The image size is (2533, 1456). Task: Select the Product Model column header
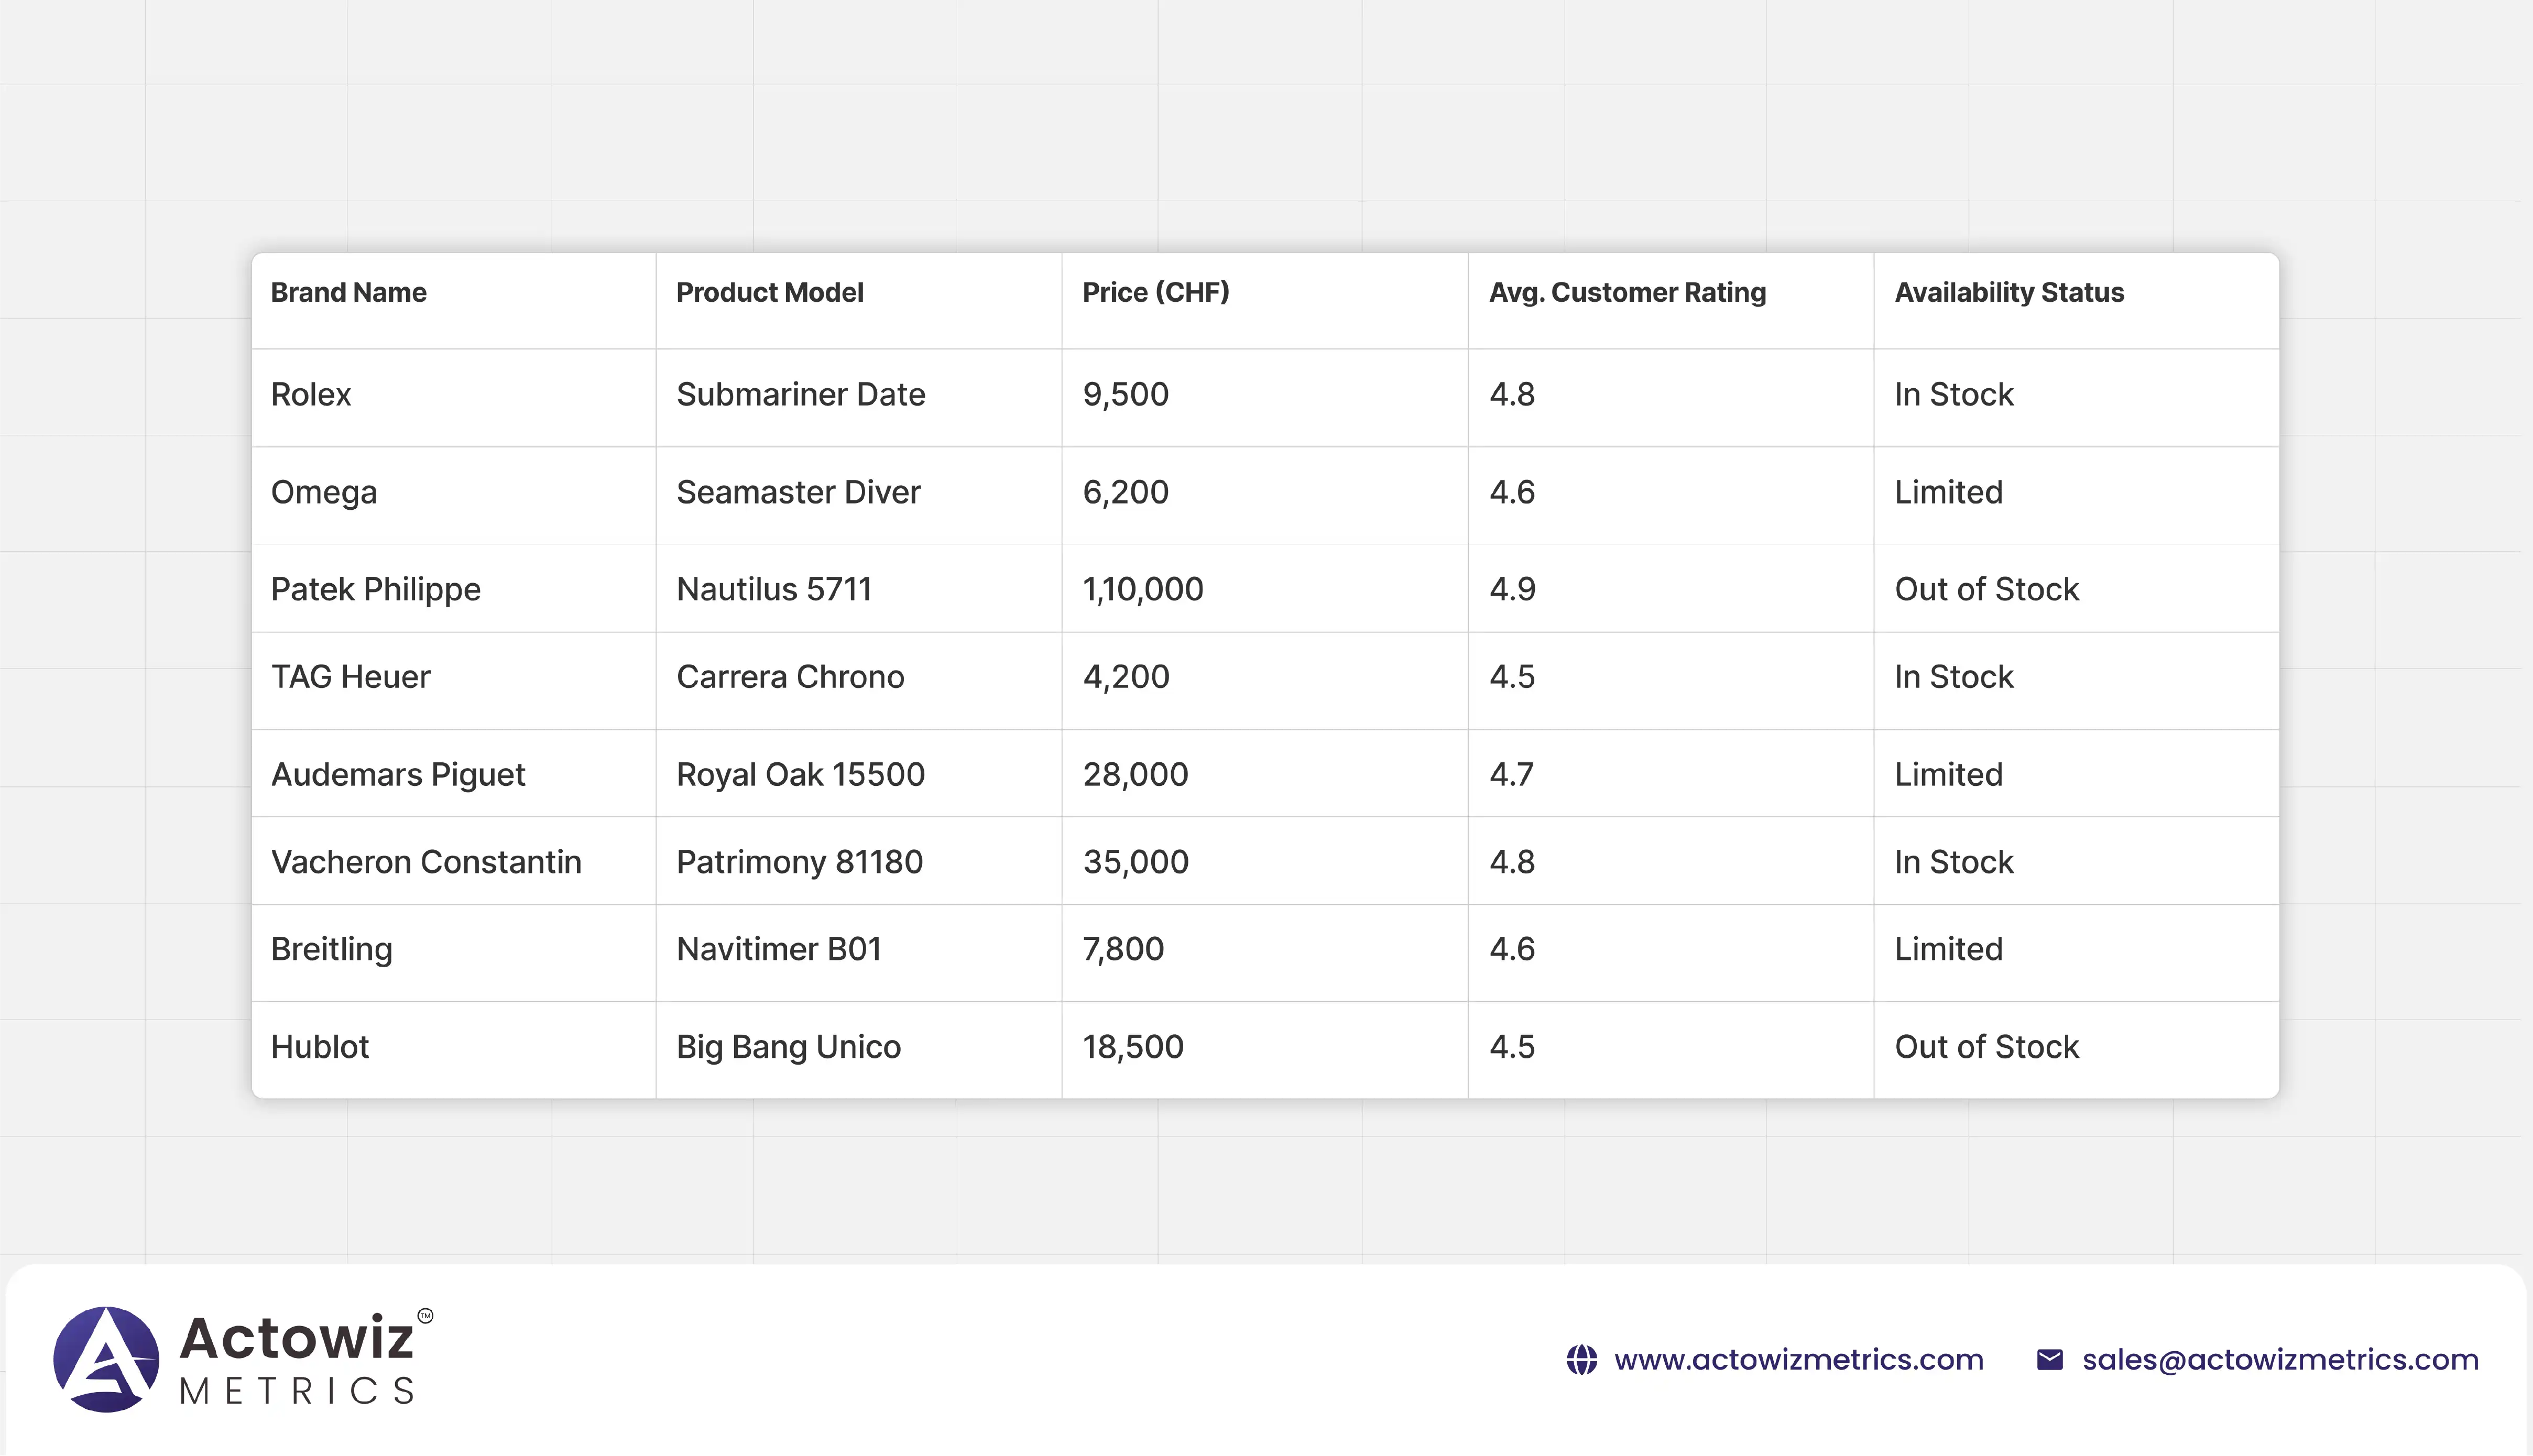pyautogui.click(x=769, y=292)
